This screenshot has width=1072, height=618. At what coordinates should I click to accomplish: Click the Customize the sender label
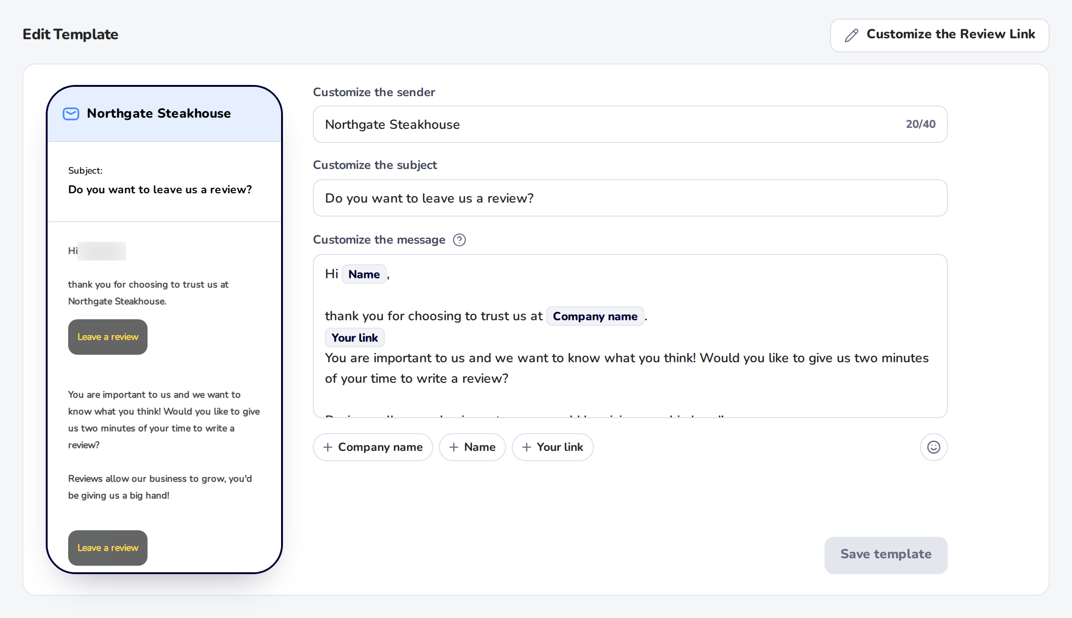tap(374, 92)
